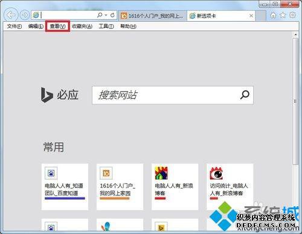Open the 访问统计_电脑人人有_新浪博客 tile
The width and height of the screenshot is (302, 234).
click(x=230, y=187)
